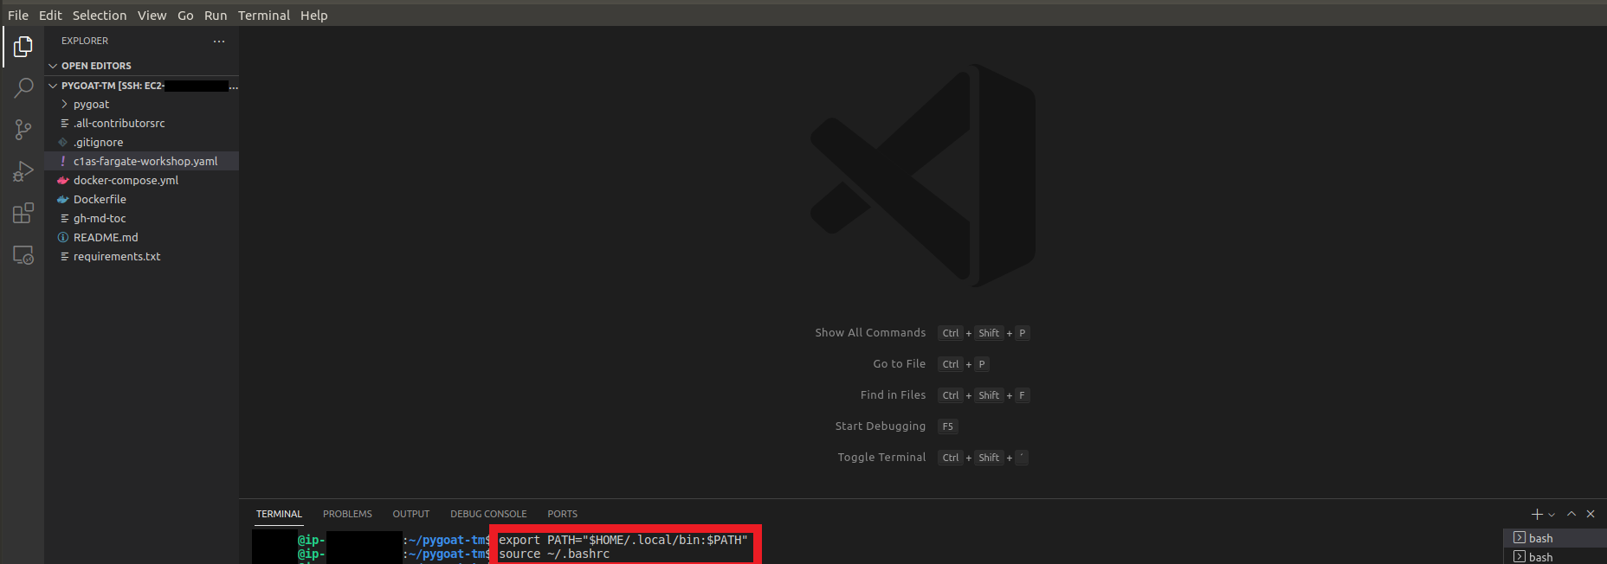Image resolution: width=1607 pixels, height=564 pixels.
Task: Open Run and Debug view icon
Action: (x=23, y=171)
